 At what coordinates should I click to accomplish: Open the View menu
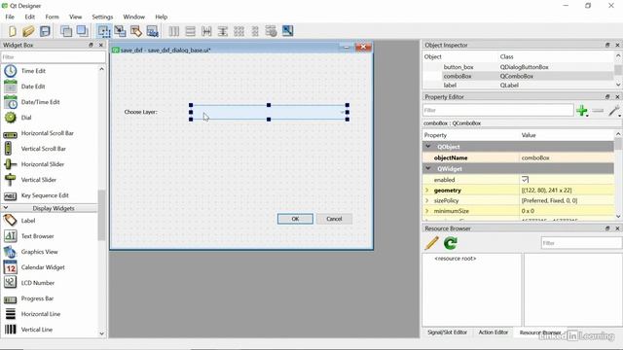coord(75,17)
